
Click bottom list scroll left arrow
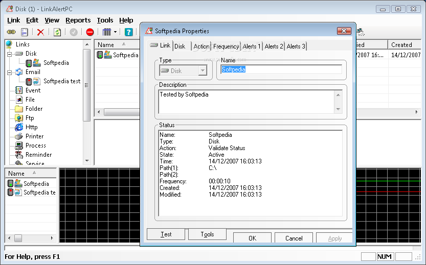point(9,238)
